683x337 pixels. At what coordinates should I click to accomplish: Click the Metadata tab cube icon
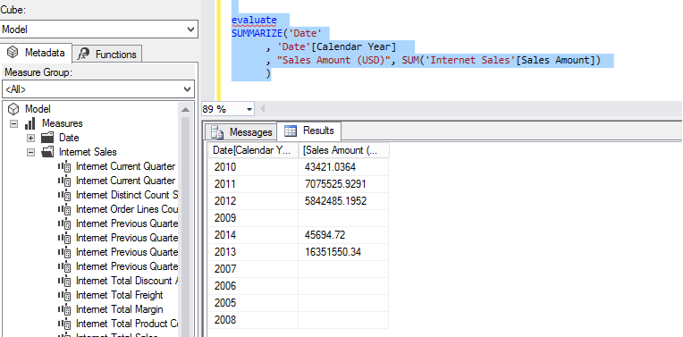coord(13,53)
